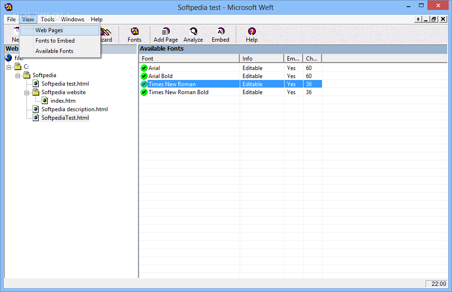Click the character count 60 for Arial

(x=309, y=68)
